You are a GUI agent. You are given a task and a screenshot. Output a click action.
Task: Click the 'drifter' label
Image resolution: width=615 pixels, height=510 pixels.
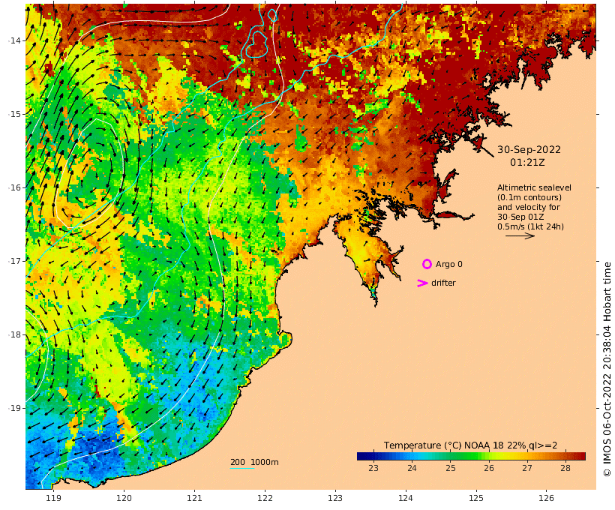[443, 283]
